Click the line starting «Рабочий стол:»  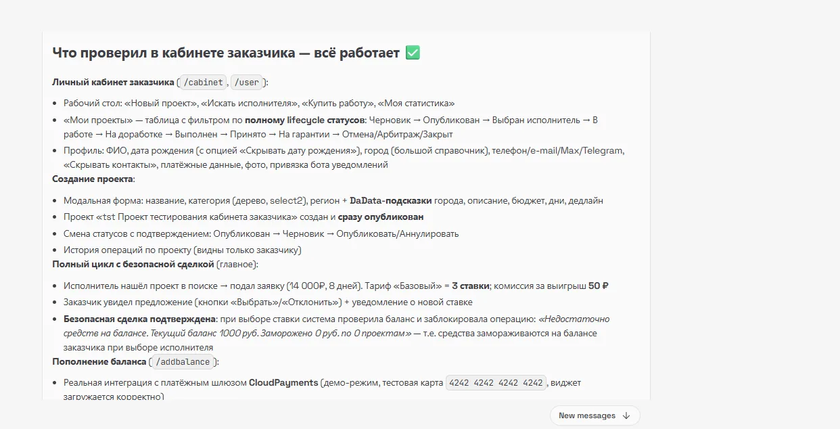pyautogui.click(x=259, y=104)
